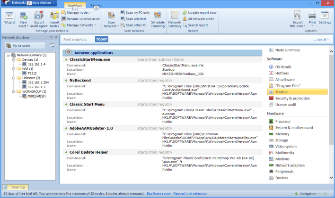Select the Startup section

(297, 92)
